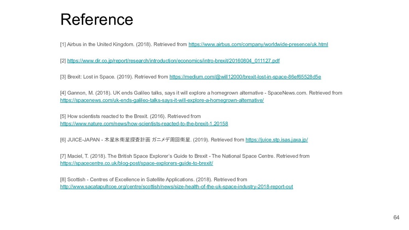This screenshot has width=409, height=230.
Task: Open the sacatapultcoe.org UK space industry link
Action: pos(177,187)
